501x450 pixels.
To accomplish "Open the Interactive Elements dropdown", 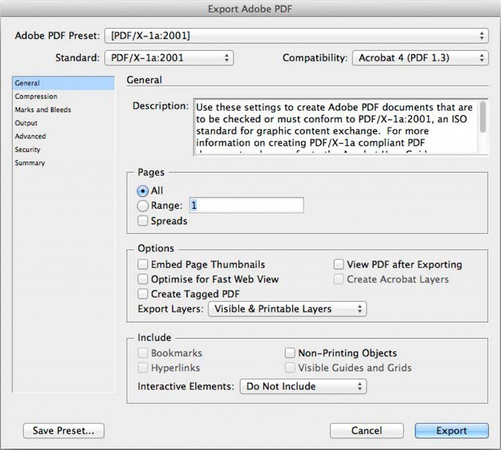I will [303, 387].
